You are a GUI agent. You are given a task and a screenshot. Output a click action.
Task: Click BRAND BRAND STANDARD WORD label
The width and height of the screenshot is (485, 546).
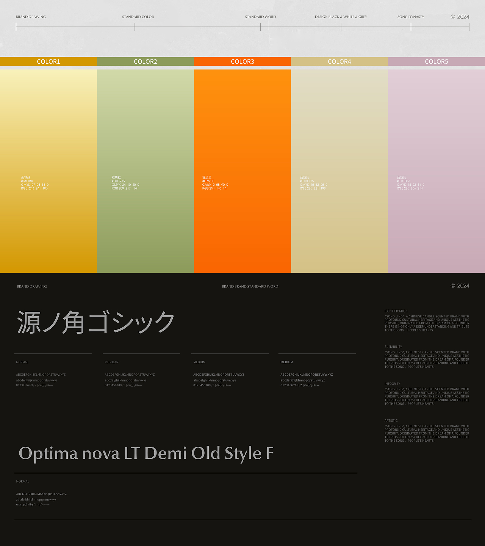point(250,286)
